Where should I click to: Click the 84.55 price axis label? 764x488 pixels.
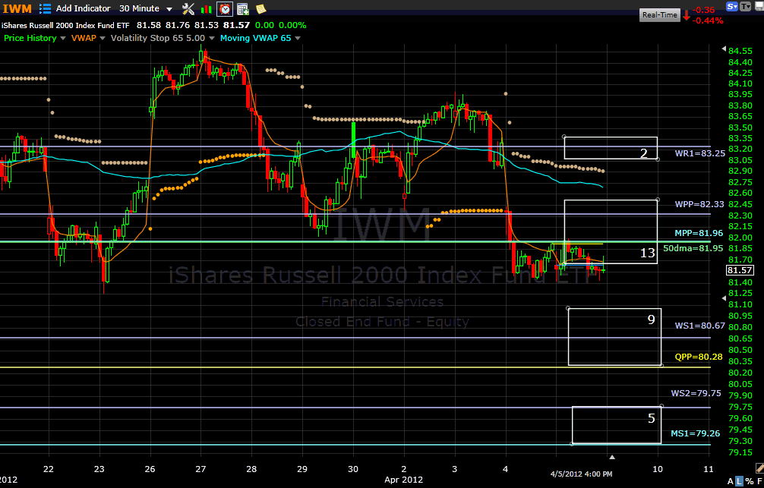point(740,51)
